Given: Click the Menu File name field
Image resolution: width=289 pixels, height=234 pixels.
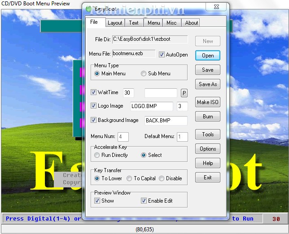Looking at the screenshot, I should [134, 54].
